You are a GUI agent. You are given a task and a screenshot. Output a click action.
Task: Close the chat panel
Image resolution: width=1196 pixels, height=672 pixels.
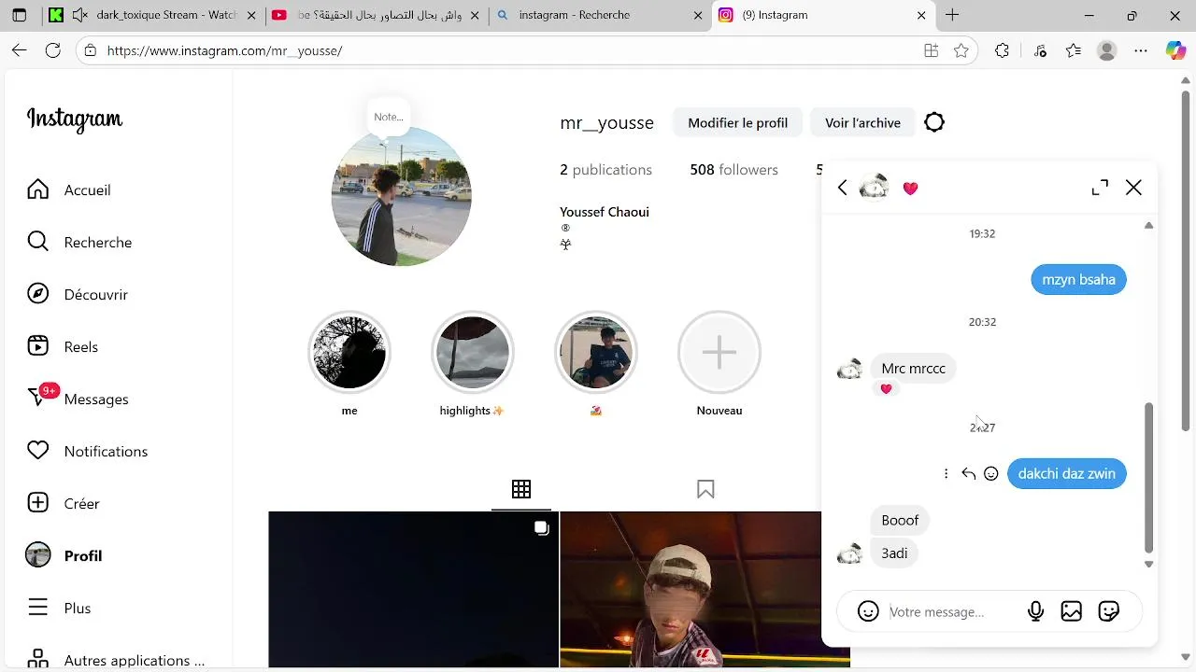(1133, 188)
